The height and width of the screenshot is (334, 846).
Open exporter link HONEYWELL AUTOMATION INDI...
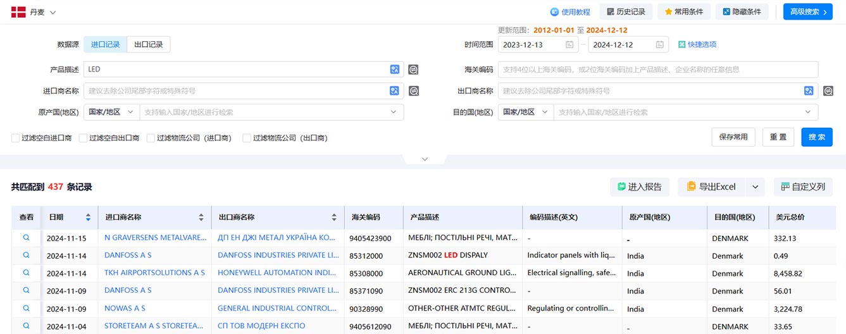tap(277, 273)
